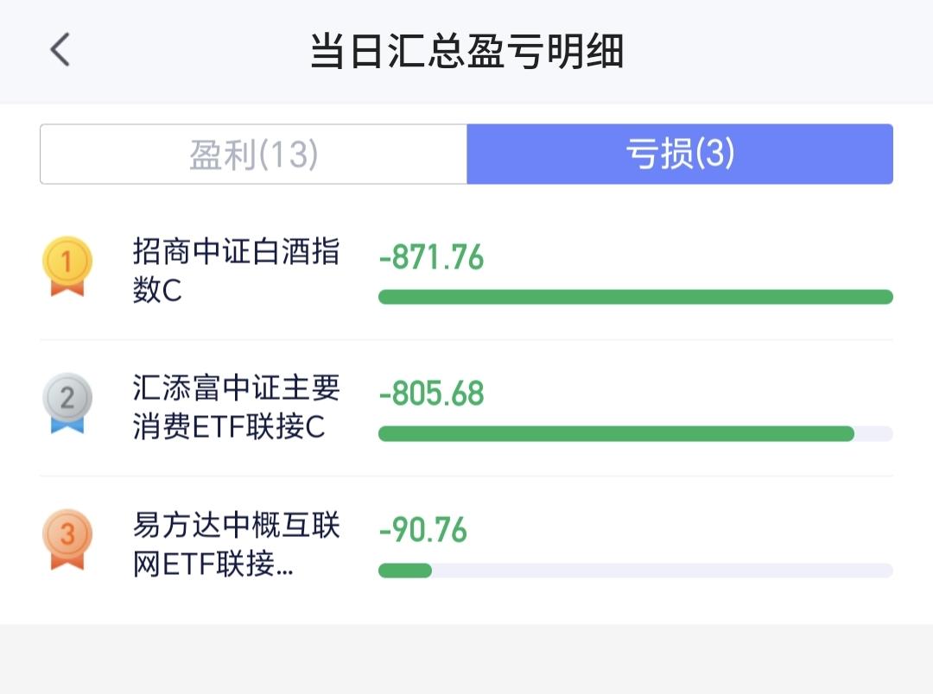Select the 亏损(3) tab
Screen dimensions: 933x694
(x=680, y=154)
